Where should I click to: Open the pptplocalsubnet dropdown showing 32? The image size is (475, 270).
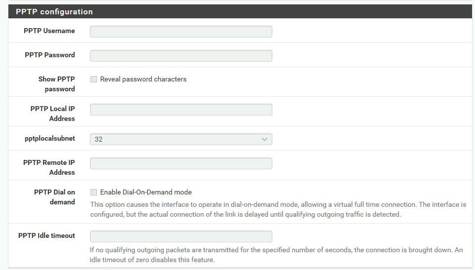click(x=181, y=139)
